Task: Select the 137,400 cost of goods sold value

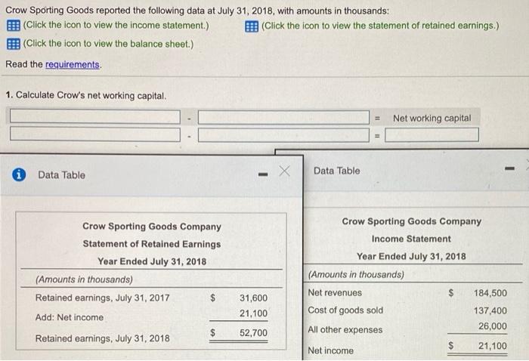Action: pyautogui.click(x=490, y=310)
